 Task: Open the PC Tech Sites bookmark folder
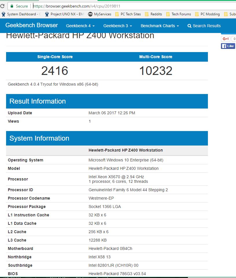click(128, 14)
